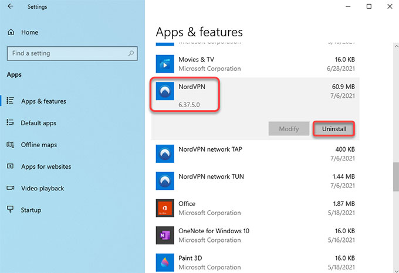Select the Paint 3D entry name
399x273 pixels.
190,258
